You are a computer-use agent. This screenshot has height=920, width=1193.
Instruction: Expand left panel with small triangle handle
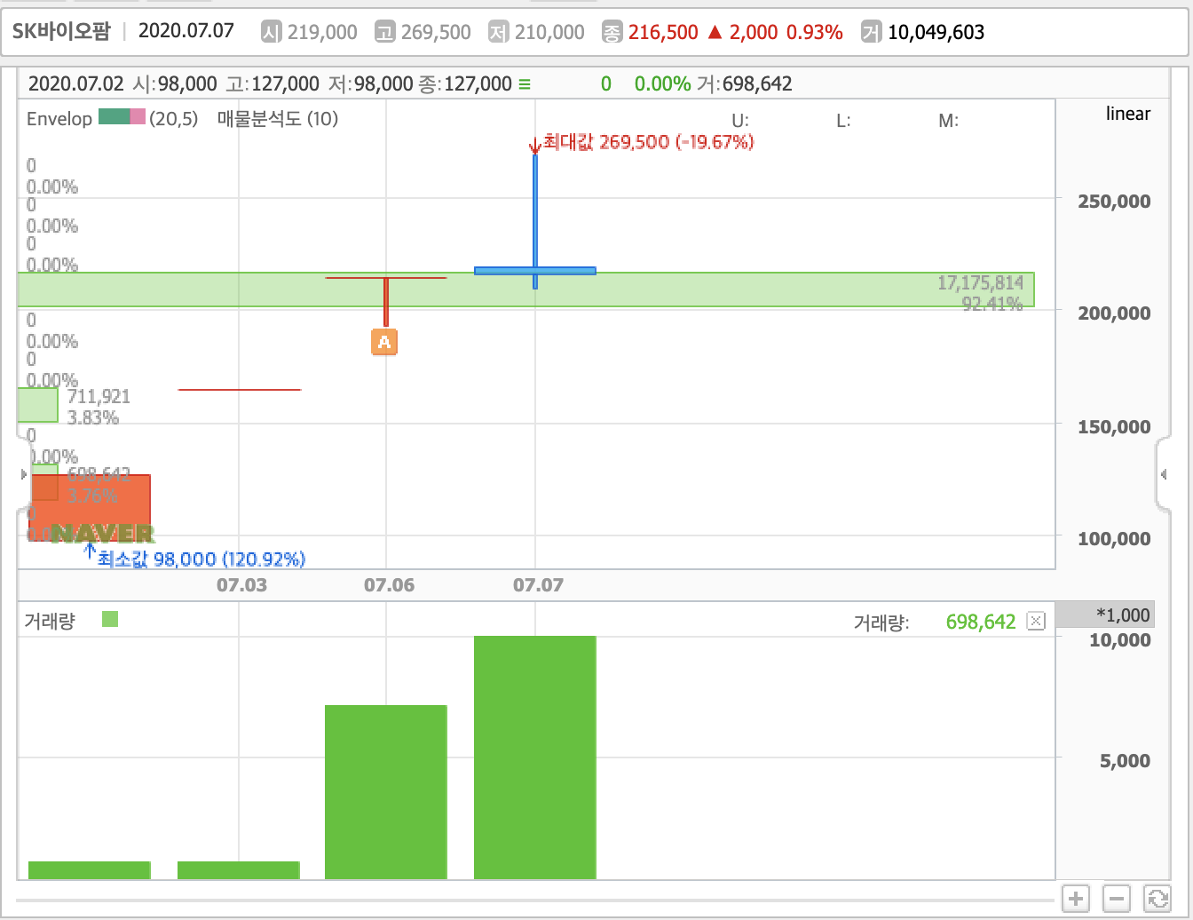pos(24,474)
